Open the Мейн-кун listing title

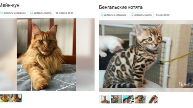pyautogui.click(x=10, y=5)
